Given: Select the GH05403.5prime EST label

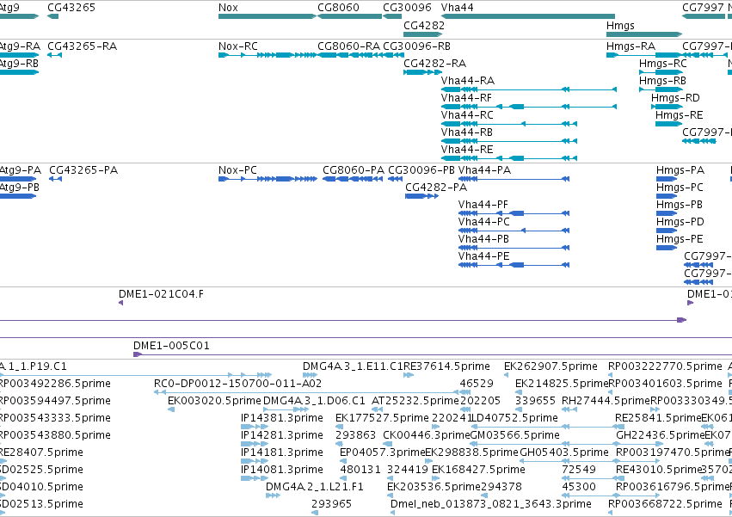Looking at the screenshot, I should [564, 452].
